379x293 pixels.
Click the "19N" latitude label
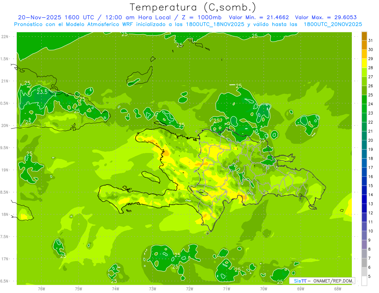pos(4,170)
